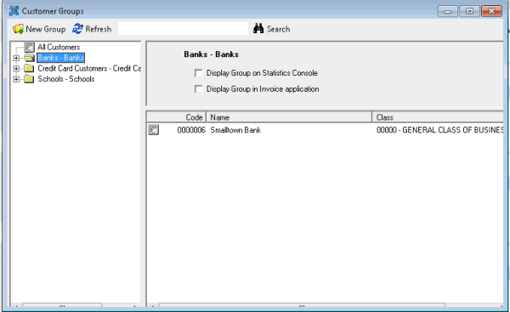
Task: Sort by the Class column header
Action: pyautogui.click(x=438, y=117)
